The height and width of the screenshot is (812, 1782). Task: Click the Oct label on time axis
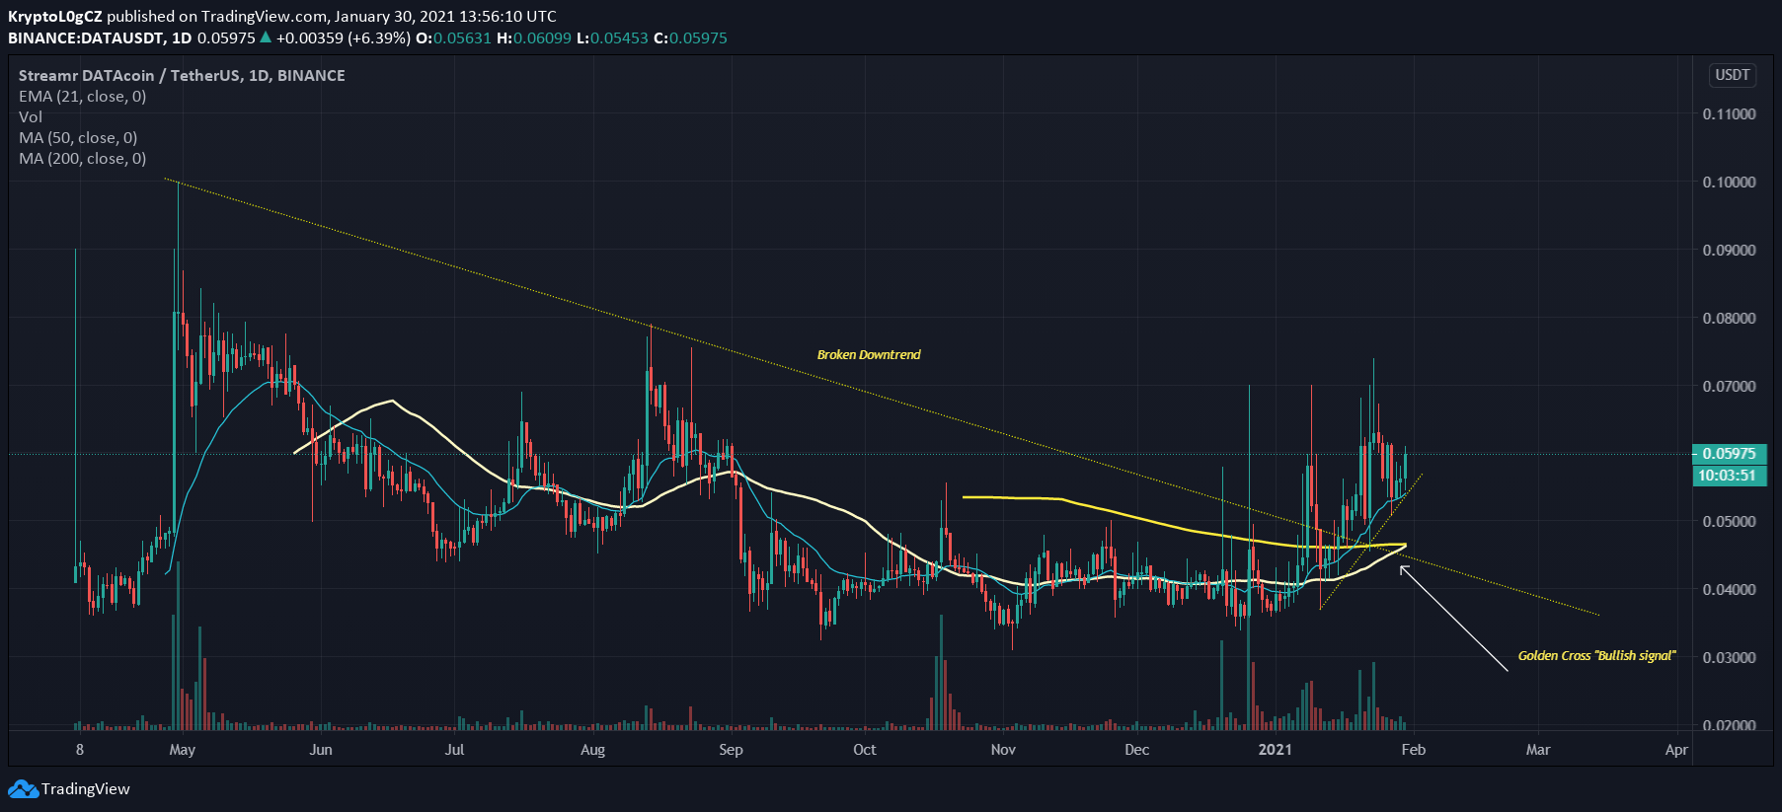click(864, 750)
